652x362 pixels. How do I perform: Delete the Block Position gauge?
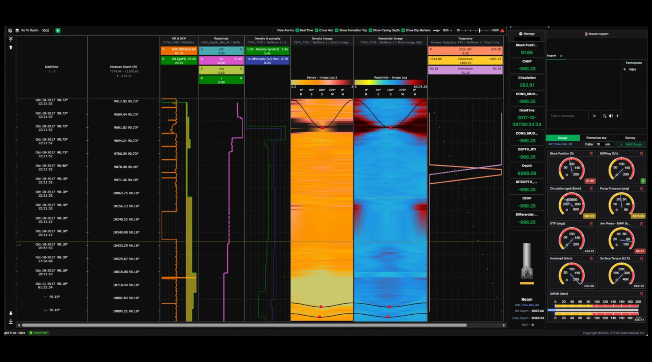(591, 154)
